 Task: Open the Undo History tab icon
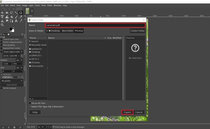tap(6, 34)
